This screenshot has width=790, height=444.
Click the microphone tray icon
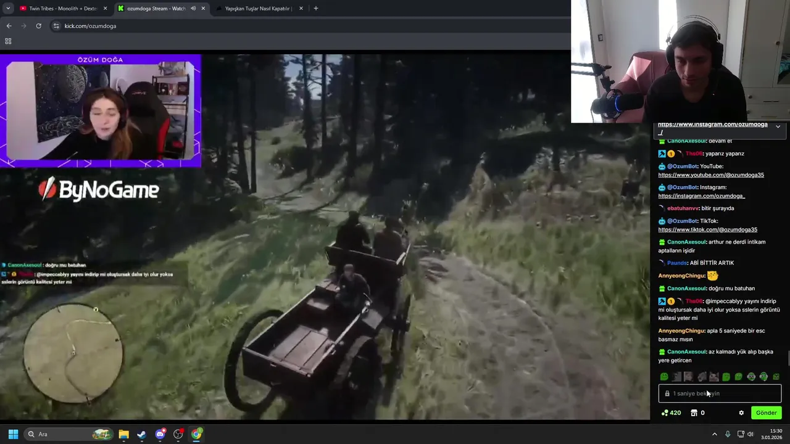click(x=728, y=434)
